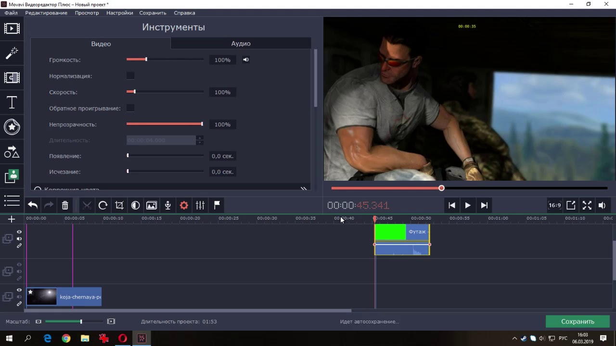Mute clip via speaker next to Громкость
Screen dimensions: 616x346
click(x=246, y=60)
